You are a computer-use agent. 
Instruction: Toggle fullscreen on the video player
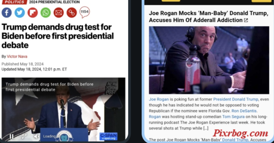24,136
